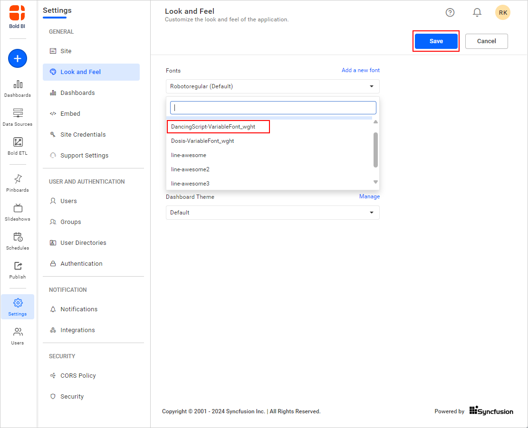Select the Data Sources icon
The image size is (528, 428).
(18, 117)
